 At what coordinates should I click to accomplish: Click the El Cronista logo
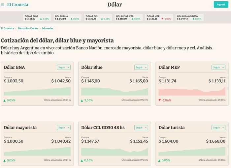click(18, 5)
